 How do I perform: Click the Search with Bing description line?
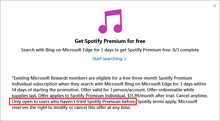click(x=110, y=50)
